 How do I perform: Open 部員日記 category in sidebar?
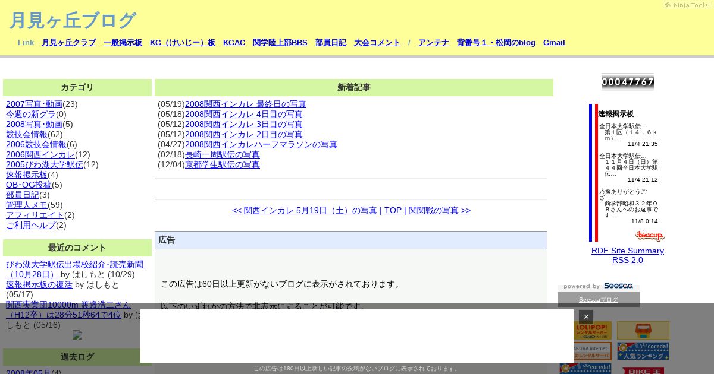[x=23, y=195]
